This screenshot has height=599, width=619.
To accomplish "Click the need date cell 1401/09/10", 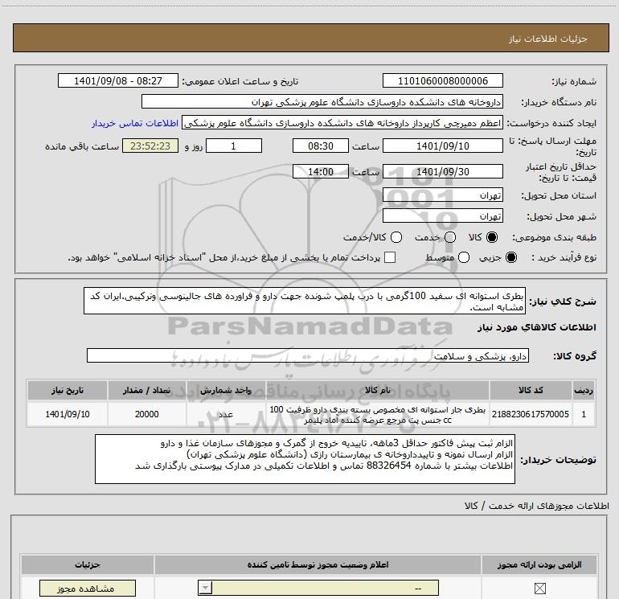I will coord(67,414).
